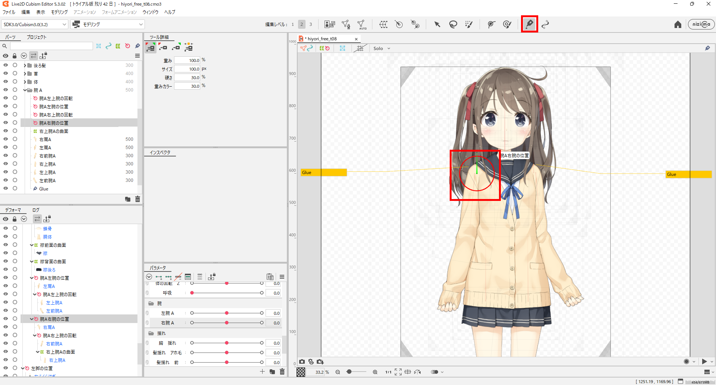716x385 pixels.
Task: Create a rotation deformer from the toolbar
Action: [x=399, y=25]
